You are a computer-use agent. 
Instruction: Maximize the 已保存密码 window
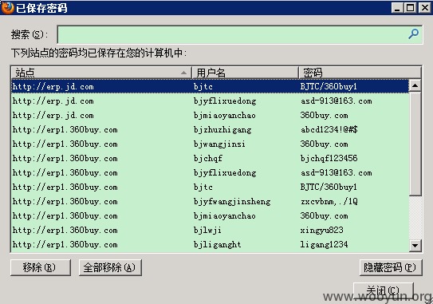[x=411, y=8]
